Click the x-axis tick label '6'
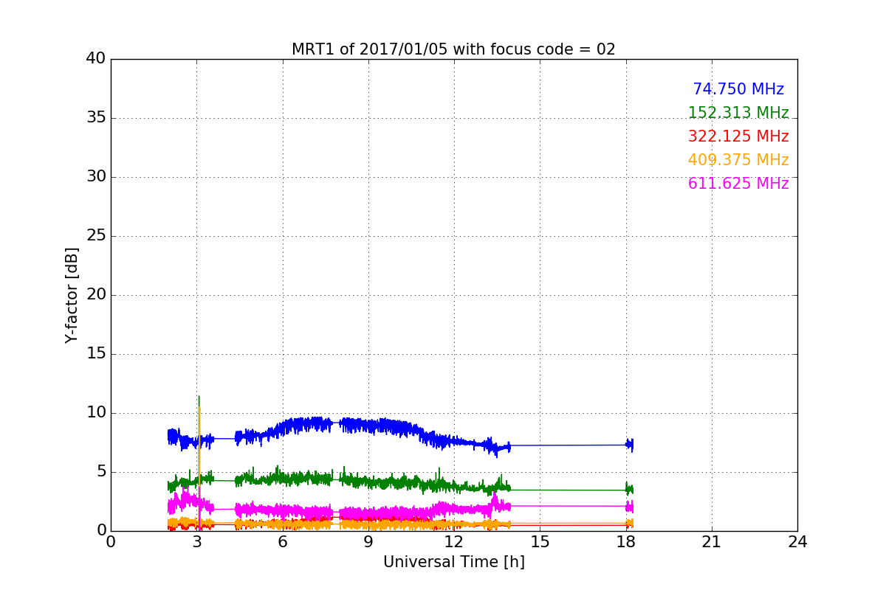 [x=283, y=542]
